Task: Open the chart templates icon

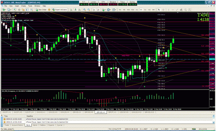Action: pos(113,10)
